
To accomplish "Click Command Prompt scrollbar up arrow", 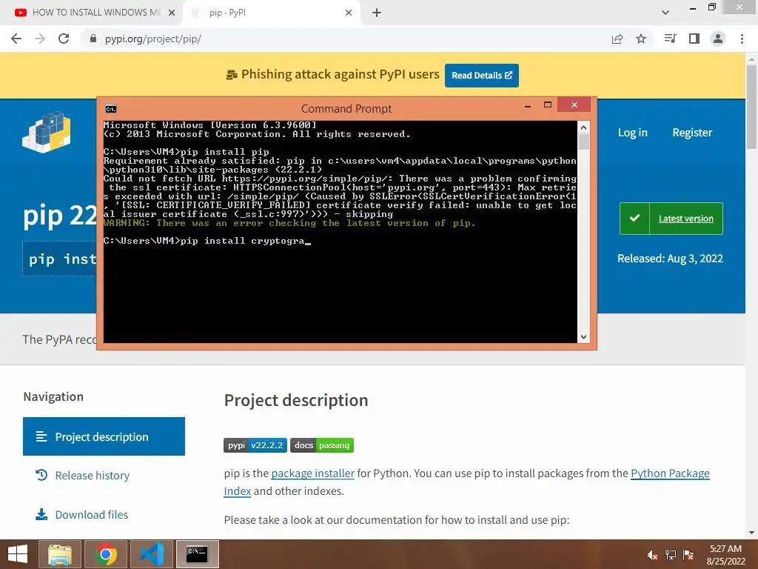I will [583, 127].
